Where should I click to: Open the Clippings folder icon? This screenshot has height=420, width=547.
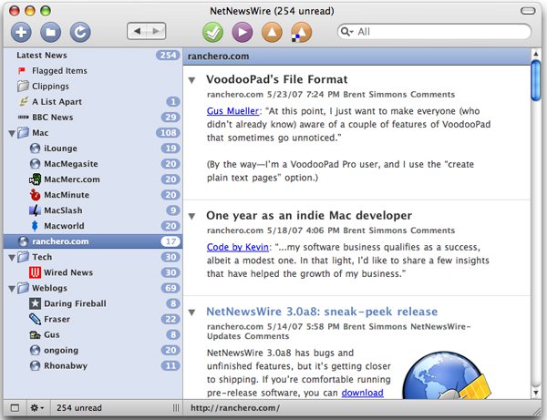pos(23,86)
